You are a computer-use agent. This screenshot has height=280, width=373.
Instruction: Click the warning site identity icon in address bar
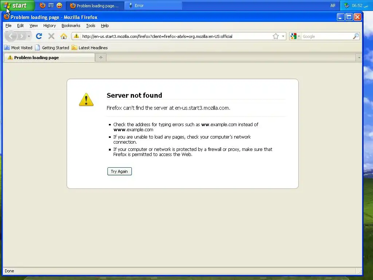[x=76, y=36]
